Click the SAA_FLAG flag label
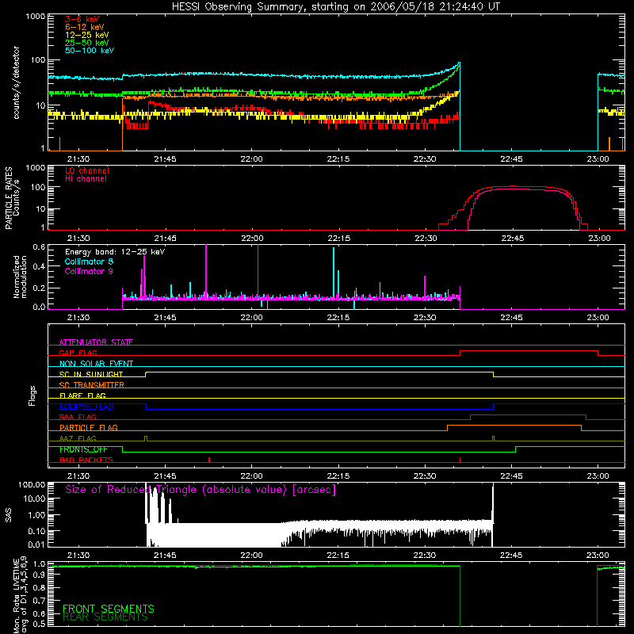The width and height of the screenshot is (634, 634). (x=78, y=417)
